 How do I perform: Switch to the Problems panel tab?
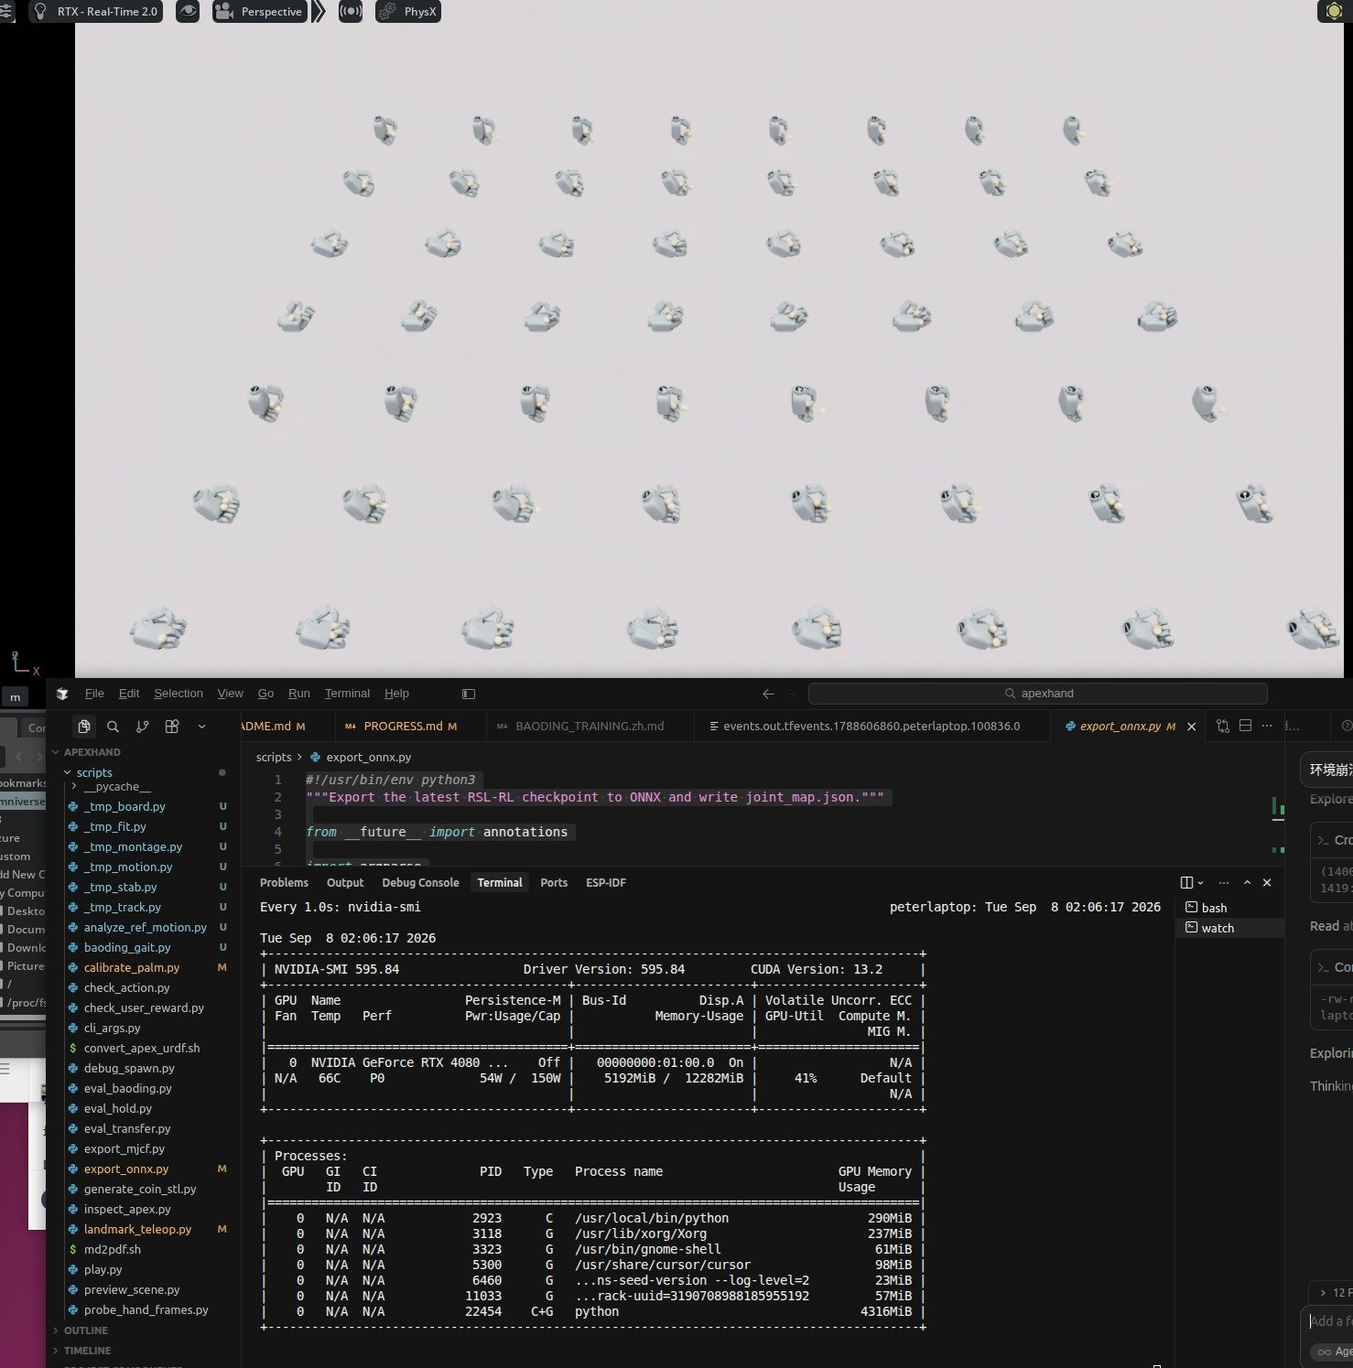(x=284, y=883)
